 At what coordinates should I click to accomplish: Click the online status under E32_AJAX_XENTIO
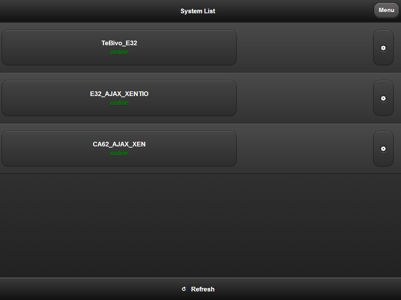coord(119,103)
